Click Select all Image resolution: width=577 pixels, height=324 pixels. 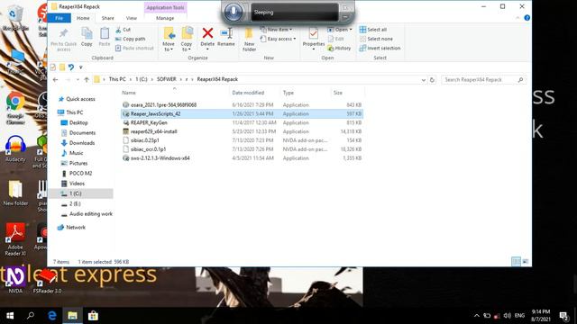372,30
